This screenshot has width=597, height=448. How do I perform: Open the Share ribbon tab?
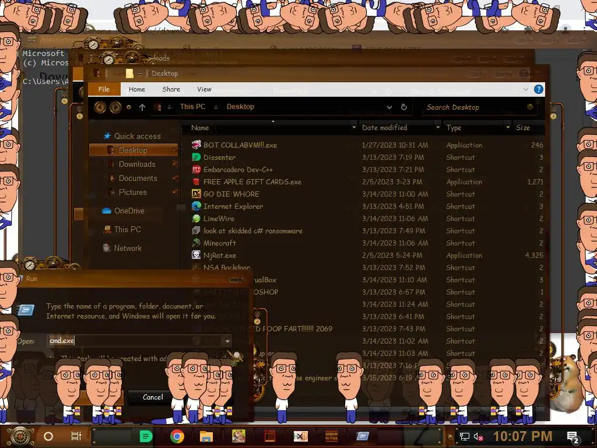click(171, 89)
